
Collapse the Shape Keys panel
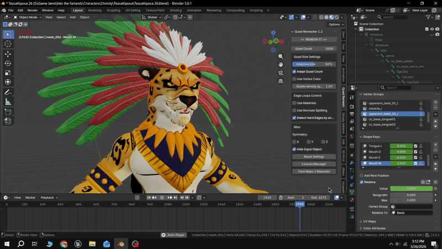(361, 137)
